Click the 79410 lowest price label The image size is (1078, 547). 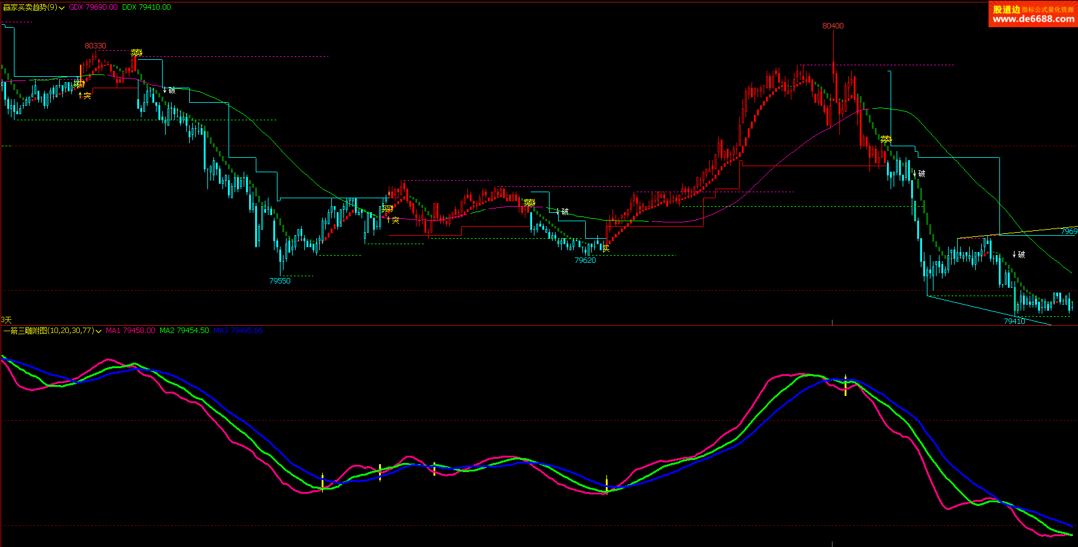click(x=1014, y=322)
